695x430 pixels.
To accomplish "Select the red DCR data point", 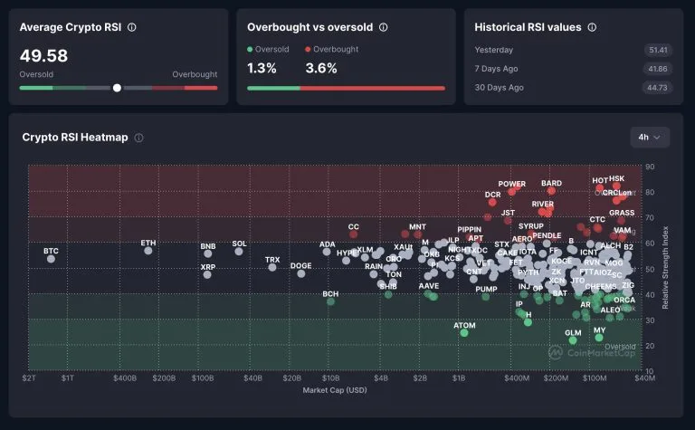I will (492, 202).
